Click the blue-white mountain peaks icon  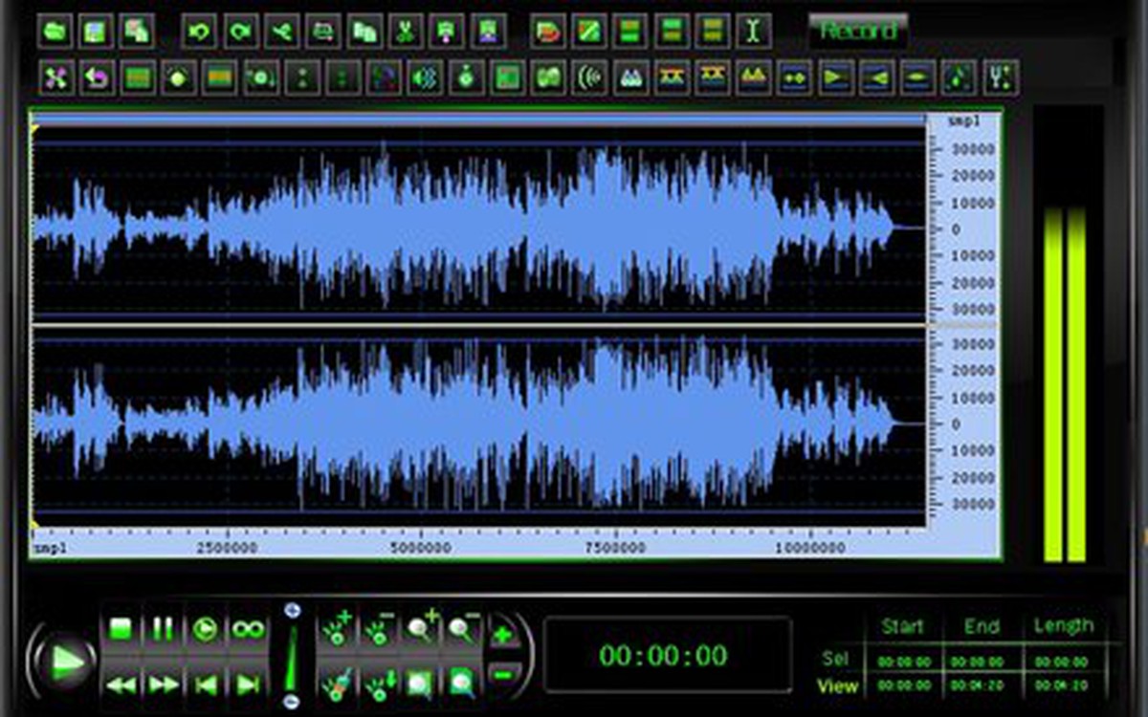[630, 77]
